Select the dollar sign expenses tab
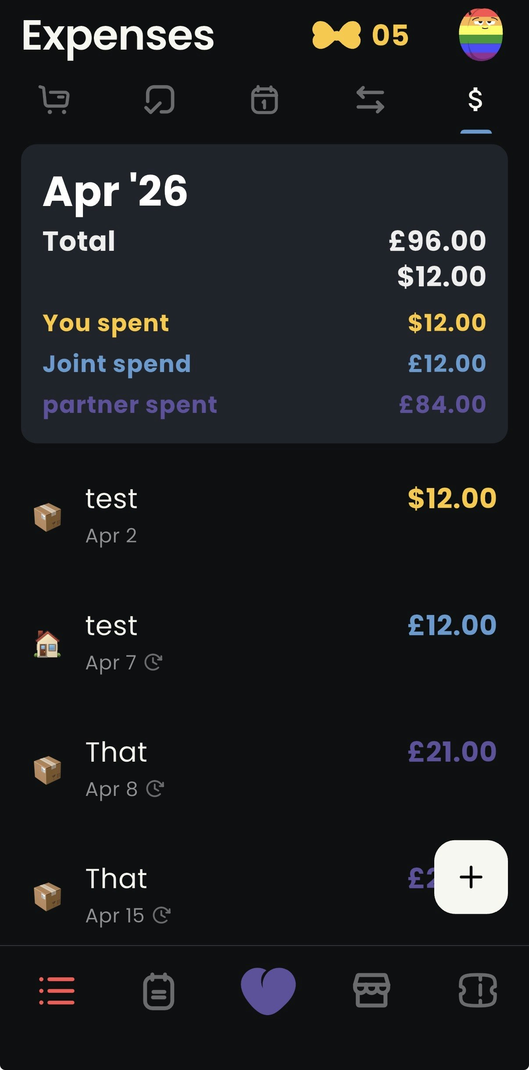 tap(475, 100)
